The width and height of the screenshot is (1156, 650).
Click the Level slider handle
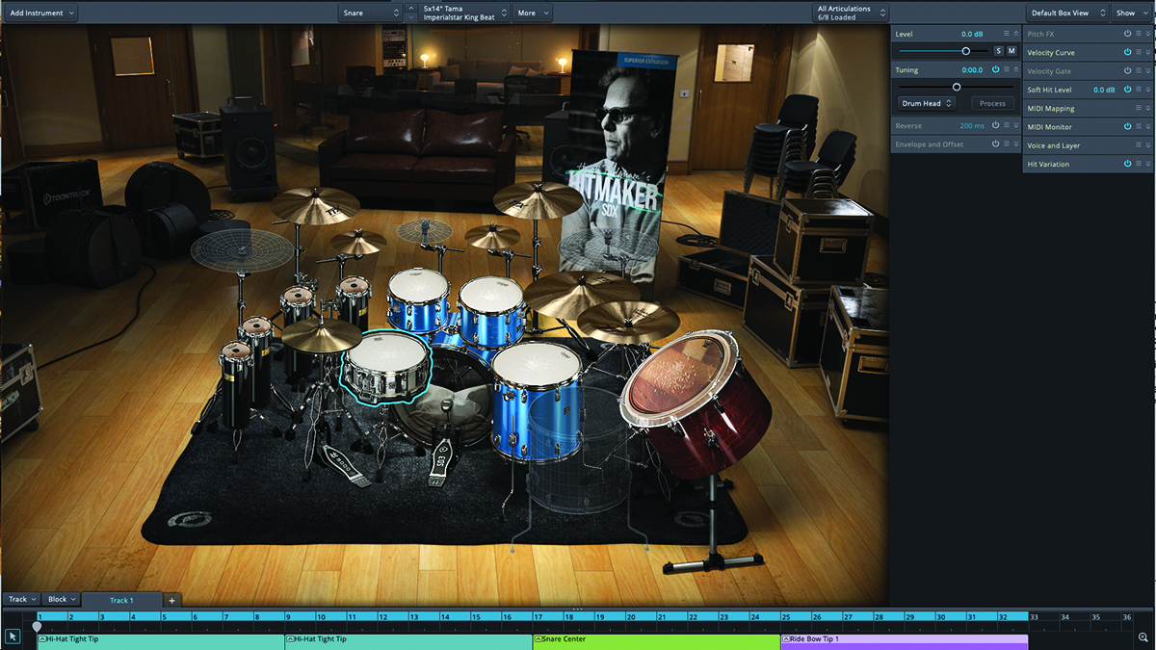point(966,51)
